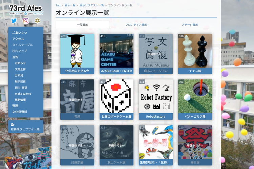Select 近況 in the sidebar menu

point(15,57)
